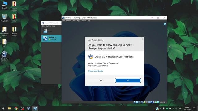Click the network status icon in VM status bar

pos(142,102)
